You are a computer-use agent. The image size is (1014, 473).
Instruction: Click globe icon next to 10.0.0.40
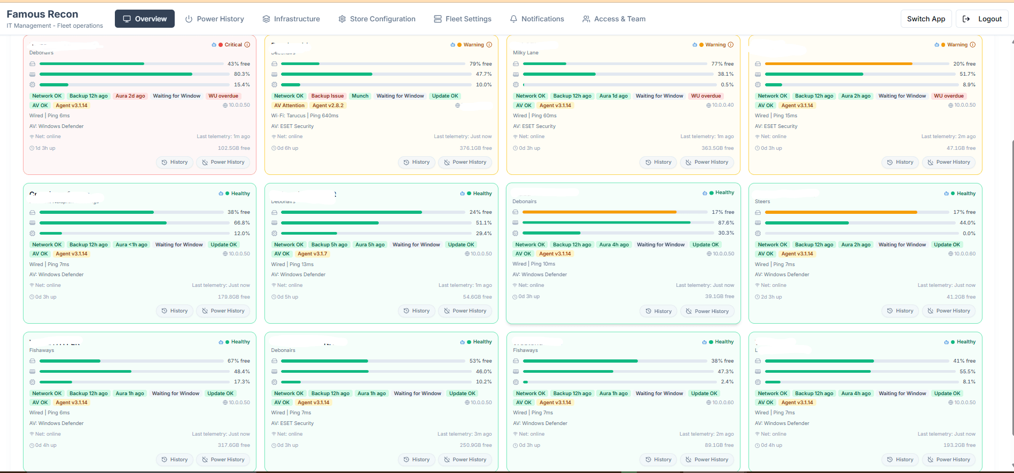708,106
